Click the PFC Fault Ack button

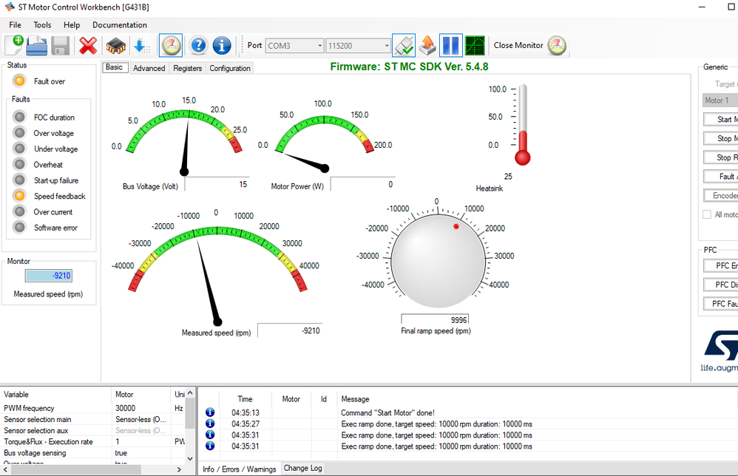click(720, 304)
